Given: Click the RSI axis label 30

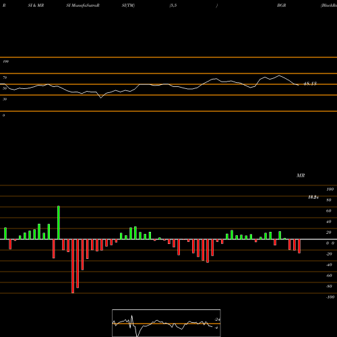Looking at the screenshot, I should click(x=5, y=99).
